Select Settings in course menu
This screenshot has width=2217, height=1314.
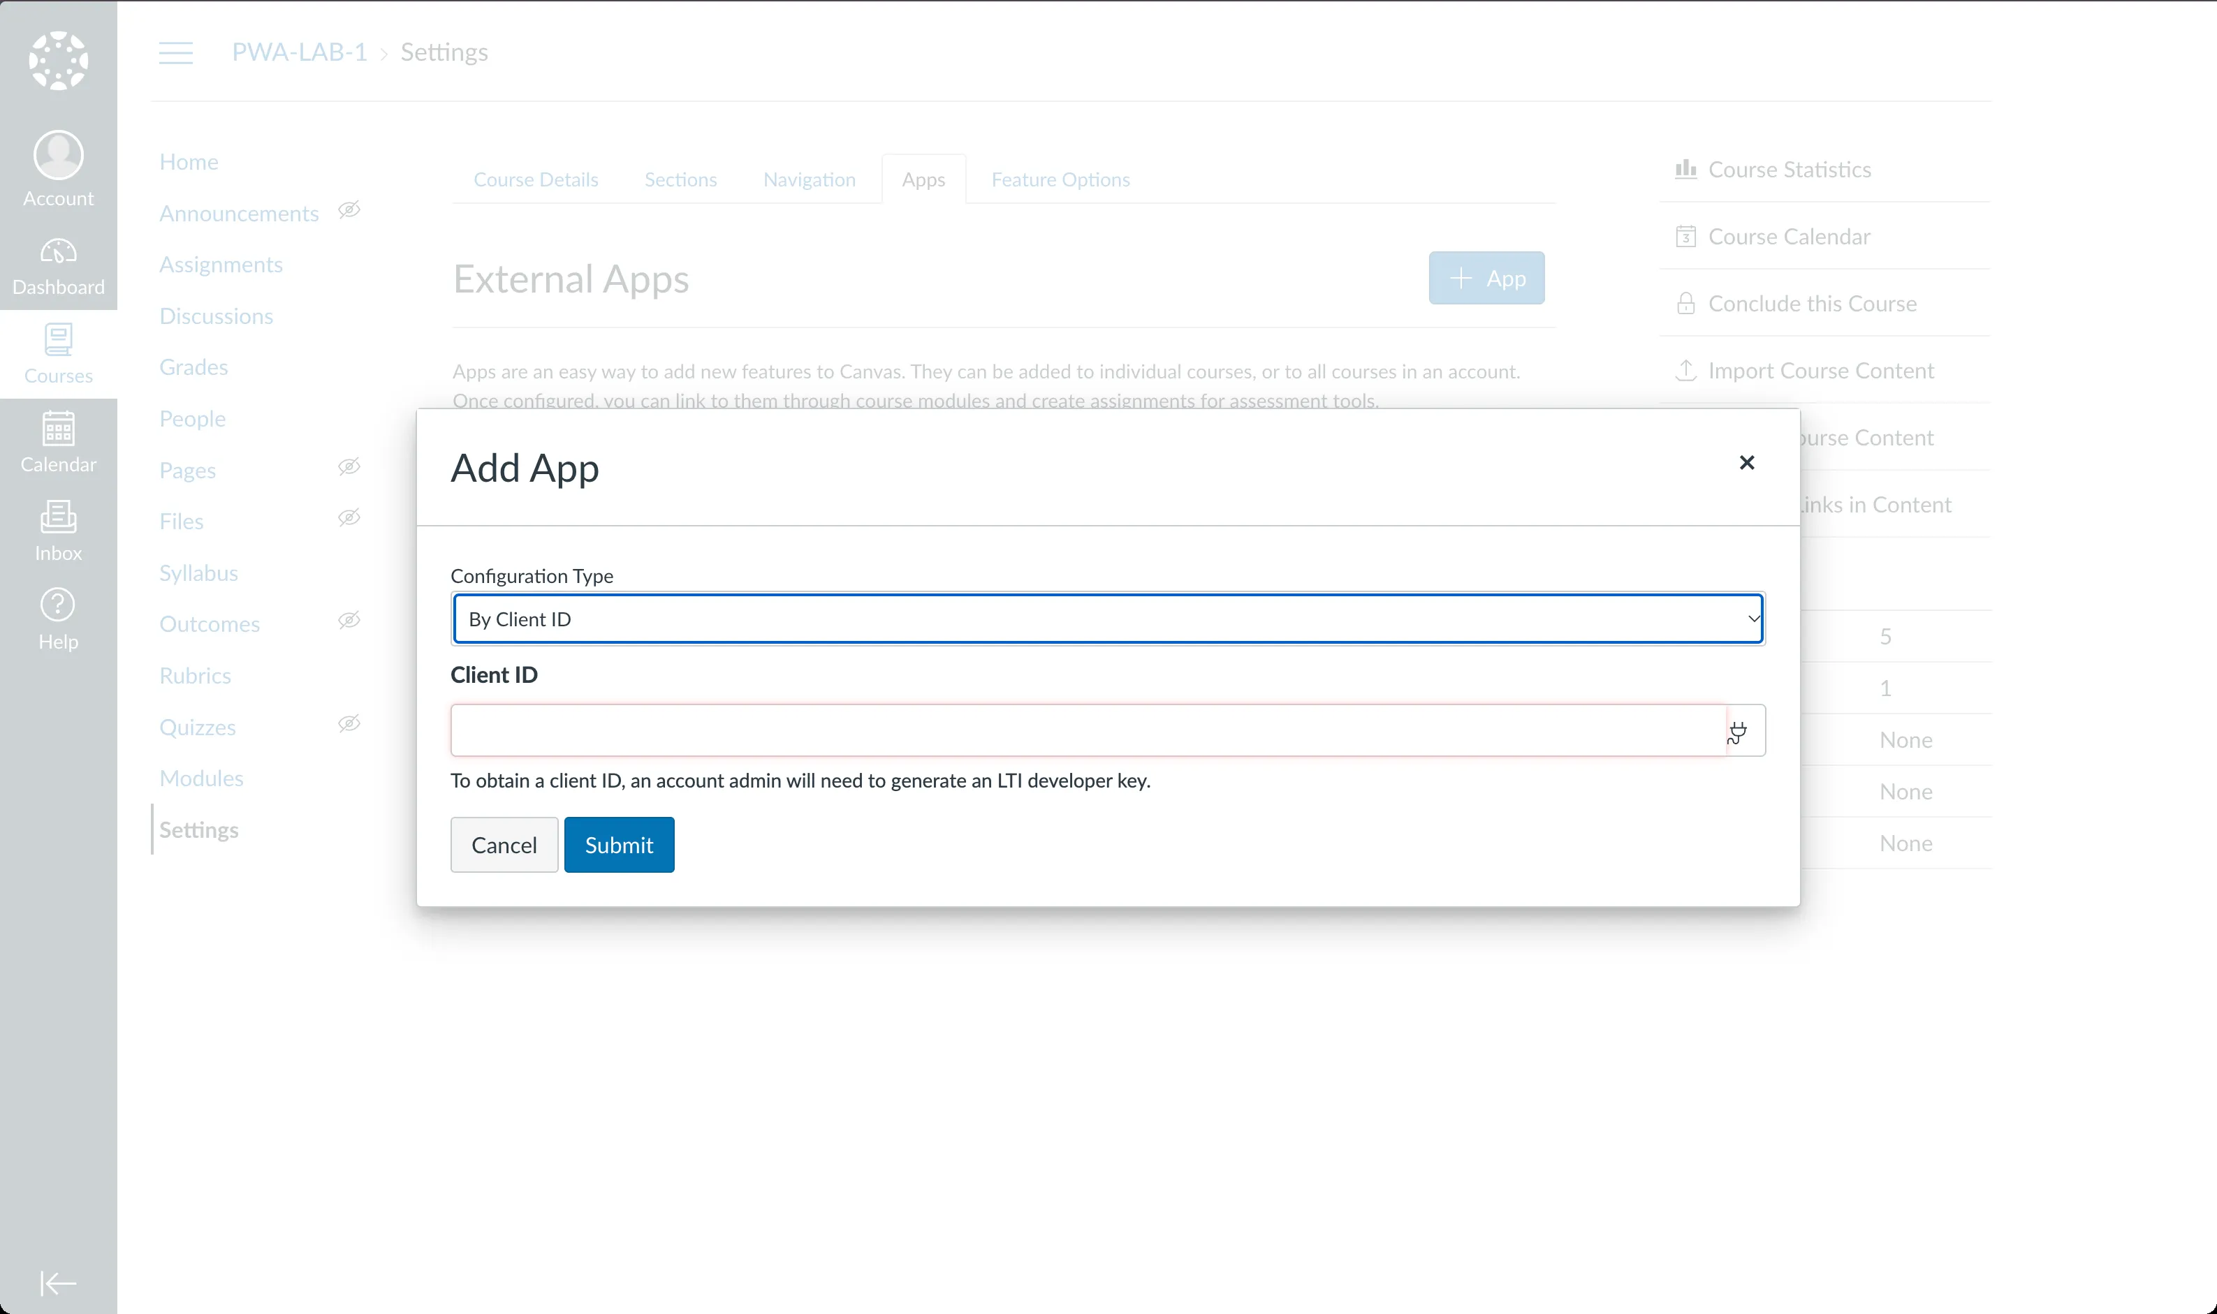198,829
